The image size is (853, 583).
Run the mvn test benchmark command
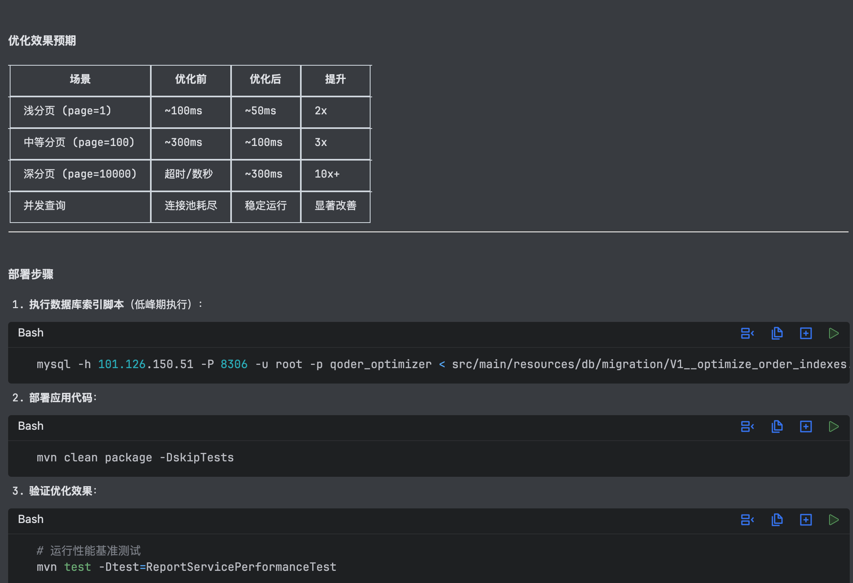pyautogui.click(x=834, y=520)
